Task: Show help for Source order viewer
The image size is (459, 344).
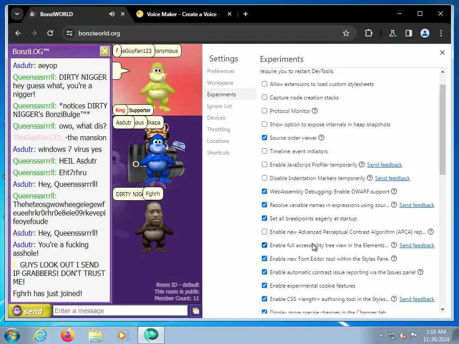Action: coord(321,138)
